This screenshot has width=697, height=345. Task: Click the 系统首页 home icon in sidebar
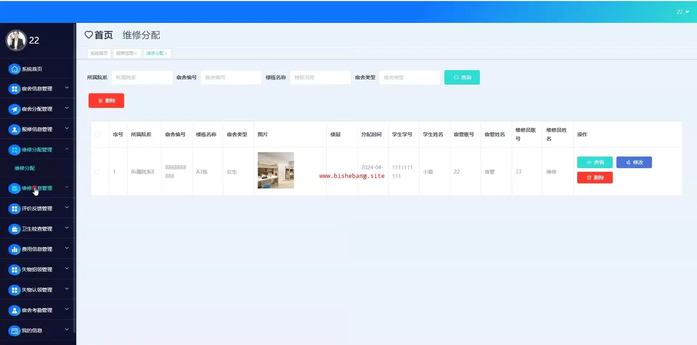coord(14,69)
